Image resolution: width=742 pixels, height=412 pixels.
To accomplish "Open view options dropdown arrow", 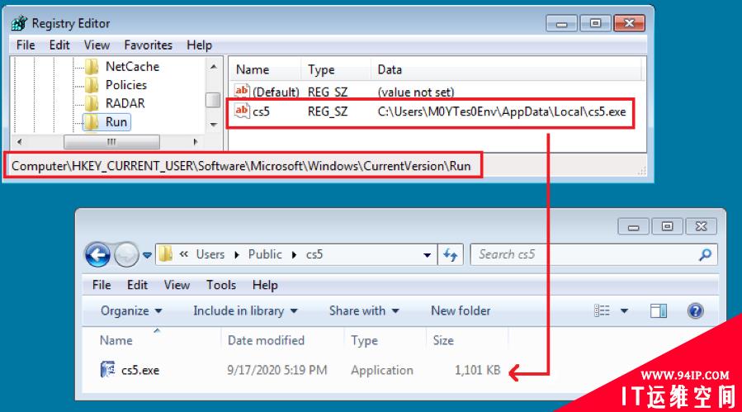I will coord(624,310).
